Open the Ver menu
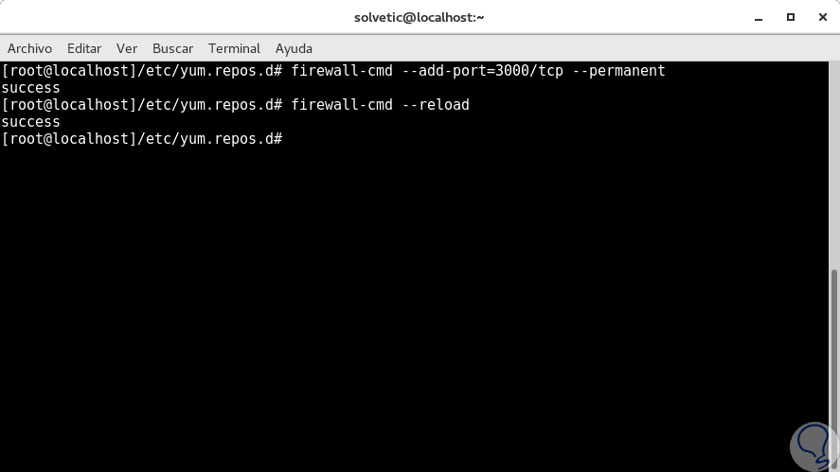840x472 pixels. [x=127, y=48]
